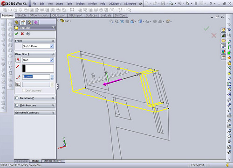Open the Toolbox menu
This screenshot has width=233, height=168.
tap(80, 4)
